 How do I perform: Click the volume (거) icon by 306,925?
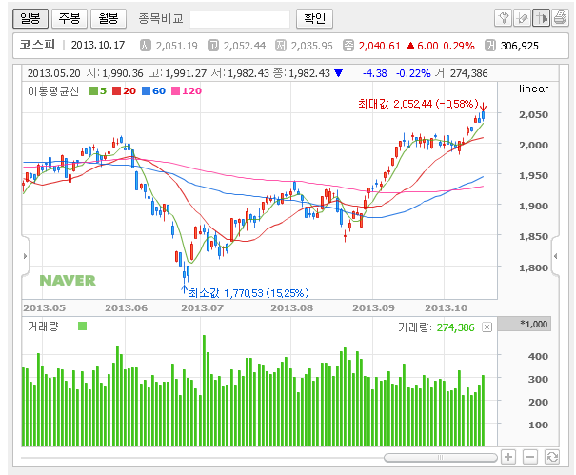click(x=490, y=46)
